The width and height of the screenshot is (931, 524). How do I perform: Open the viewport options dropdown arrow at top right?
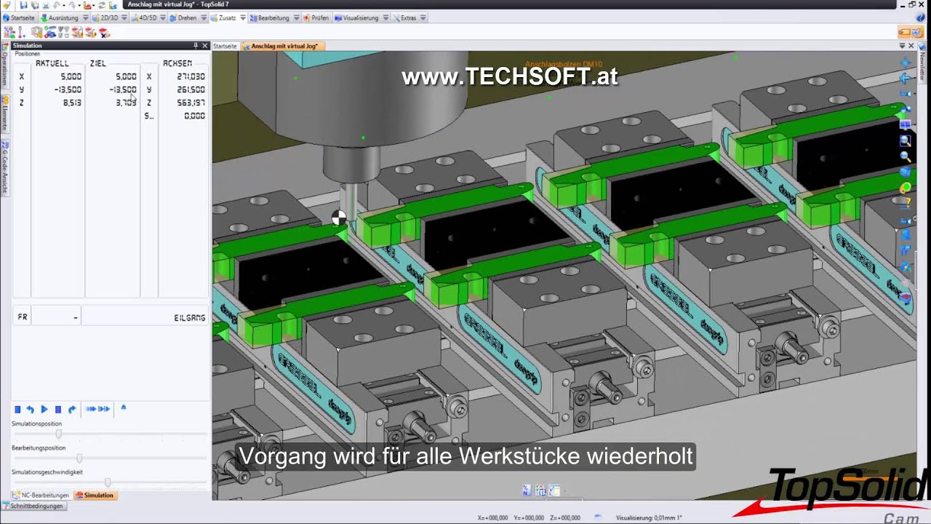[902, 46]
